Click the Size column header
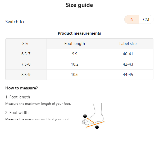The height and width of the screenshot is (141, 155). click(26, 44)
